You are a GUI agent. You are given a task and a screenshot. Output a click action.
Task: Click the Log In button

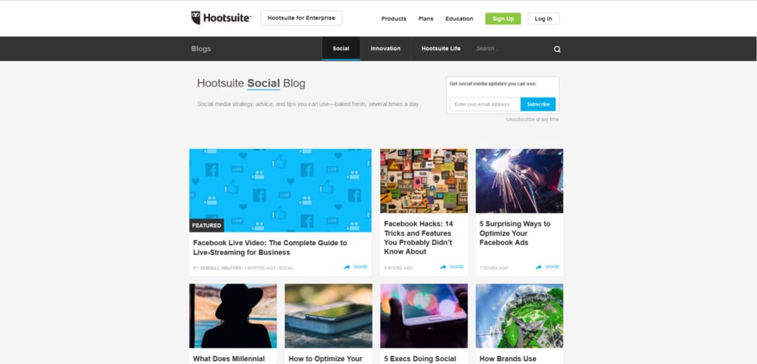tap(543, 19)
